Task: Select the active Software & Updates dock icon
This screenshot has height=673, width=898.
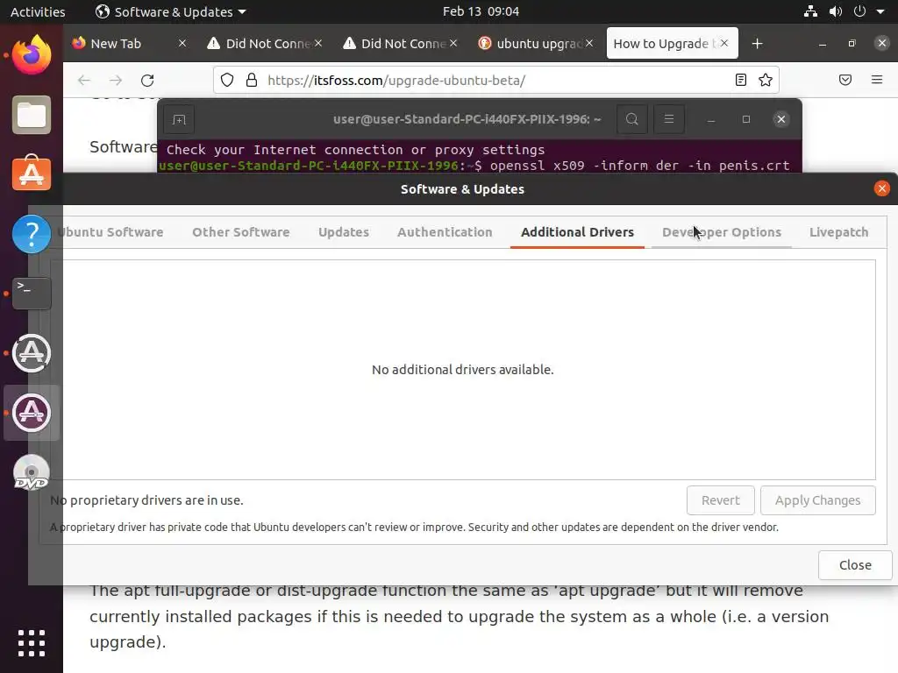Action: (x=32, y=413)
